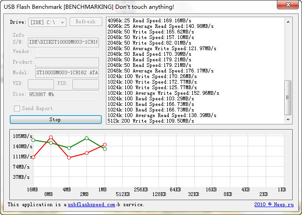The image size is (302, 215).
Task: Click the Product input field
Action: point(67,62)
